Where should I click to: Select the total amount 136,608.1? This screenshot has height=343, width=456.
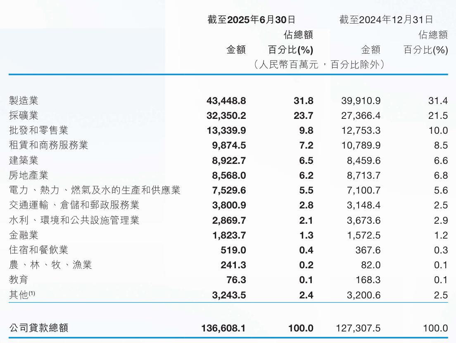[223, 328]
